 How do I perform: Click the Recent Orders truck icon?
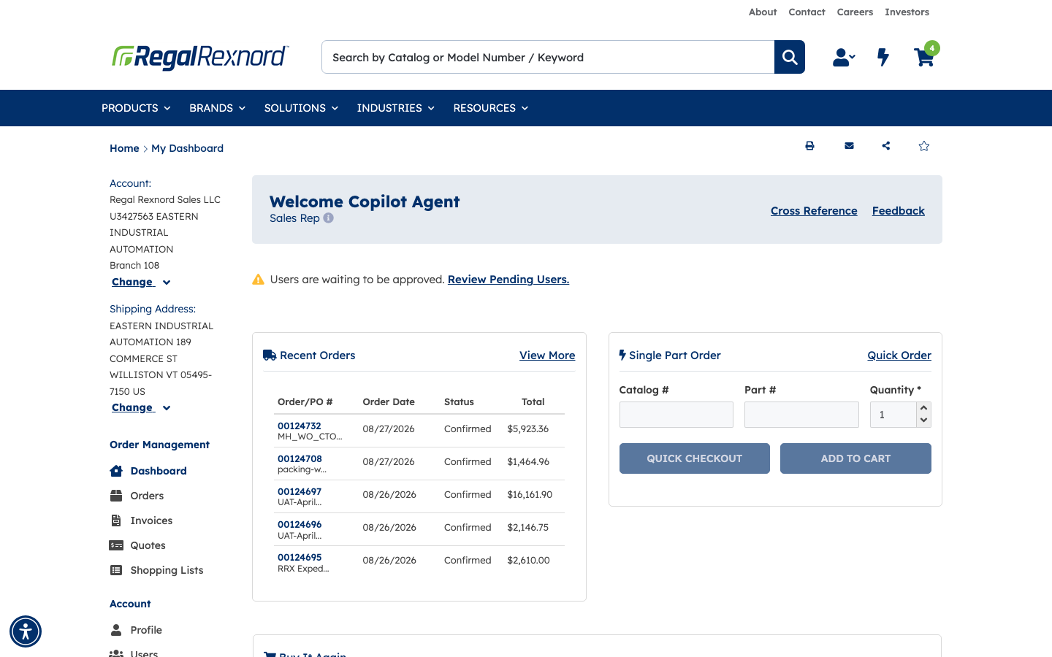pos(270,356)
